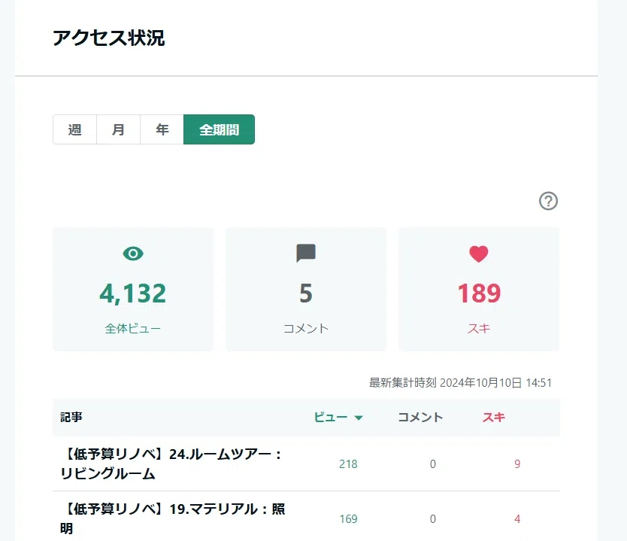627x541 pixels.
Task: Click the eye icon for total views
Action: coord(133,254)
